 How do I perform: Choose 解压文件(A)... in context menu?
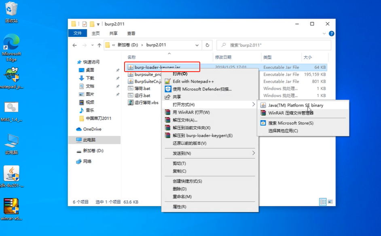tap(210, 120)
